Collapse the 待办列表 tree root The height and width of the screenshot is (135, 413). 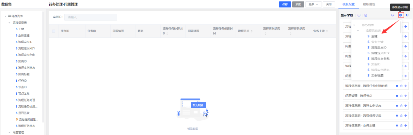point(6,16)
